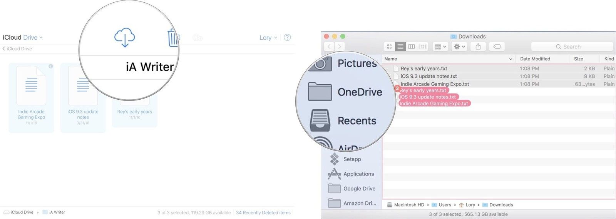Screen dimensions: 616x219
Task: Open Setapp in the Finder sidebar
Action: pyautogui.click(x=352, y=159)
